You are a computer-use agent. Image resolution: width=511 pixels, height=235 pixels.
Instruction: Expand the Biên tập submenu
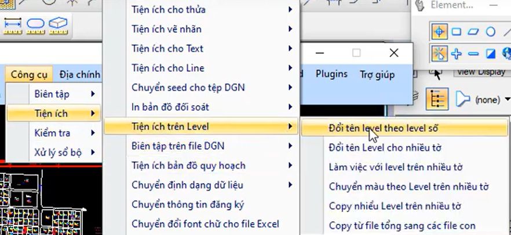point(53,94)
